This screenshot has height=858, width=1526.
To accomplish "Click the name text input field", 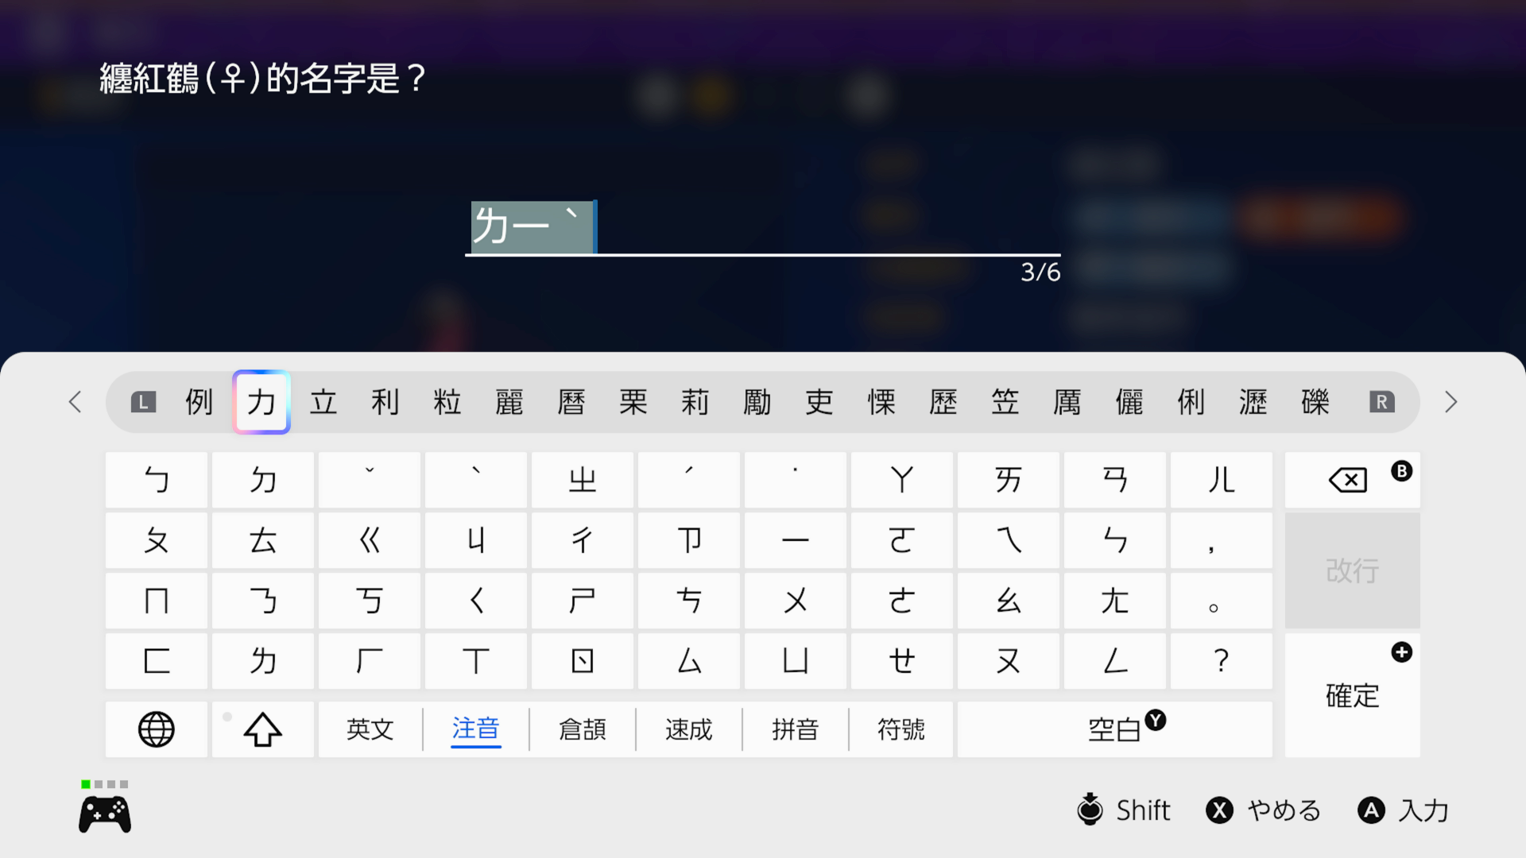I will coord(761,229).
